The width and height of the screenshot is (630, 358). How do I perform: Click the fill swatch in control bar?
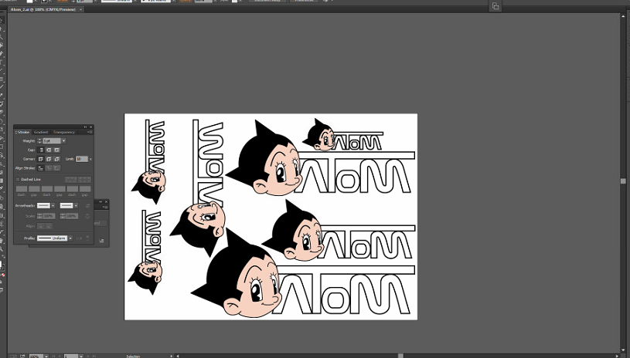tap(29, 2)
